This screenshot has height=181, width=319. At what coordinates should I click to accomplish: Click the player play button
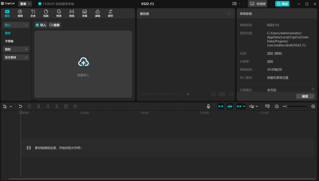pos(188,94)
